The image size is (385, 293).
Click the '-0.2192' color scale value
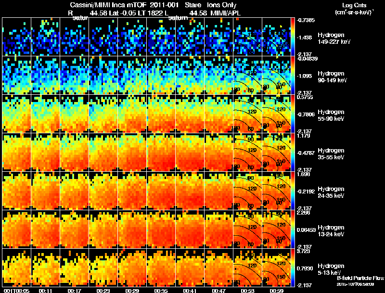point(306,191)
